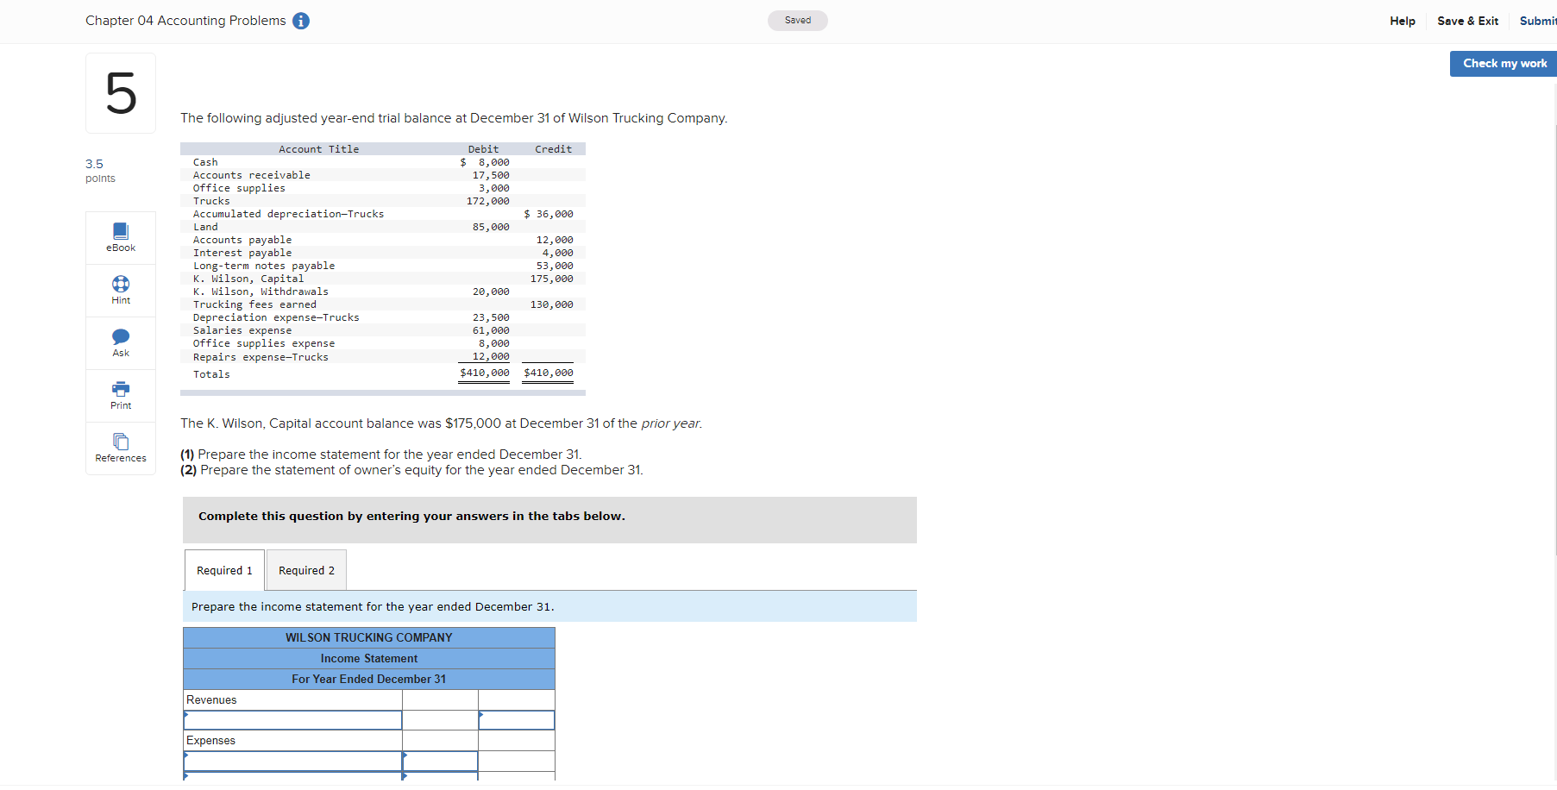Click the blank amount cell beside Expenses
This screenshot has height=790, width=1557.
[440, 740]
